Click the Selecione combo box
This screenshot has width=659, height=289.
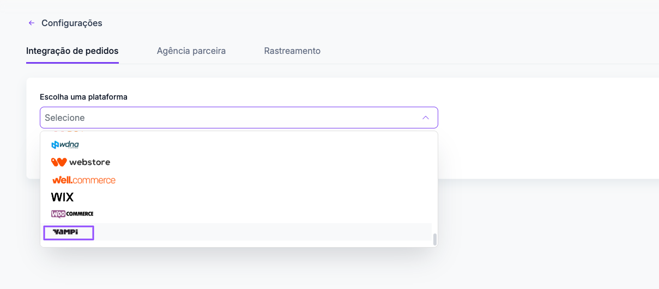(x=239, y=118)
